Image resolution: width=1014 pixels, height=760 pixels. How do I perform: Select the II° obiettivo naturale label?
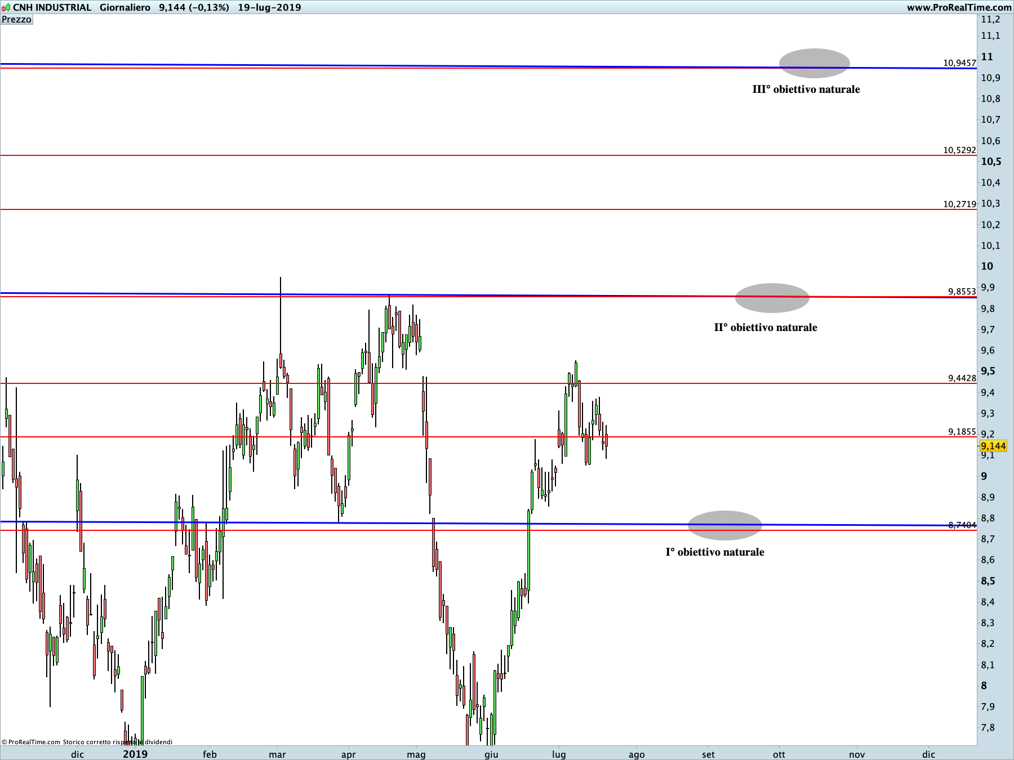[766, 327]
